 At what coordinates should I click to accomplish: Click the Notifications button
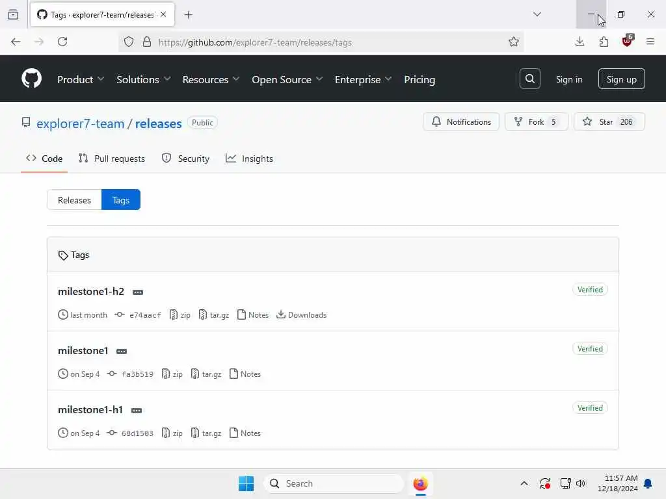pos(461,122)
